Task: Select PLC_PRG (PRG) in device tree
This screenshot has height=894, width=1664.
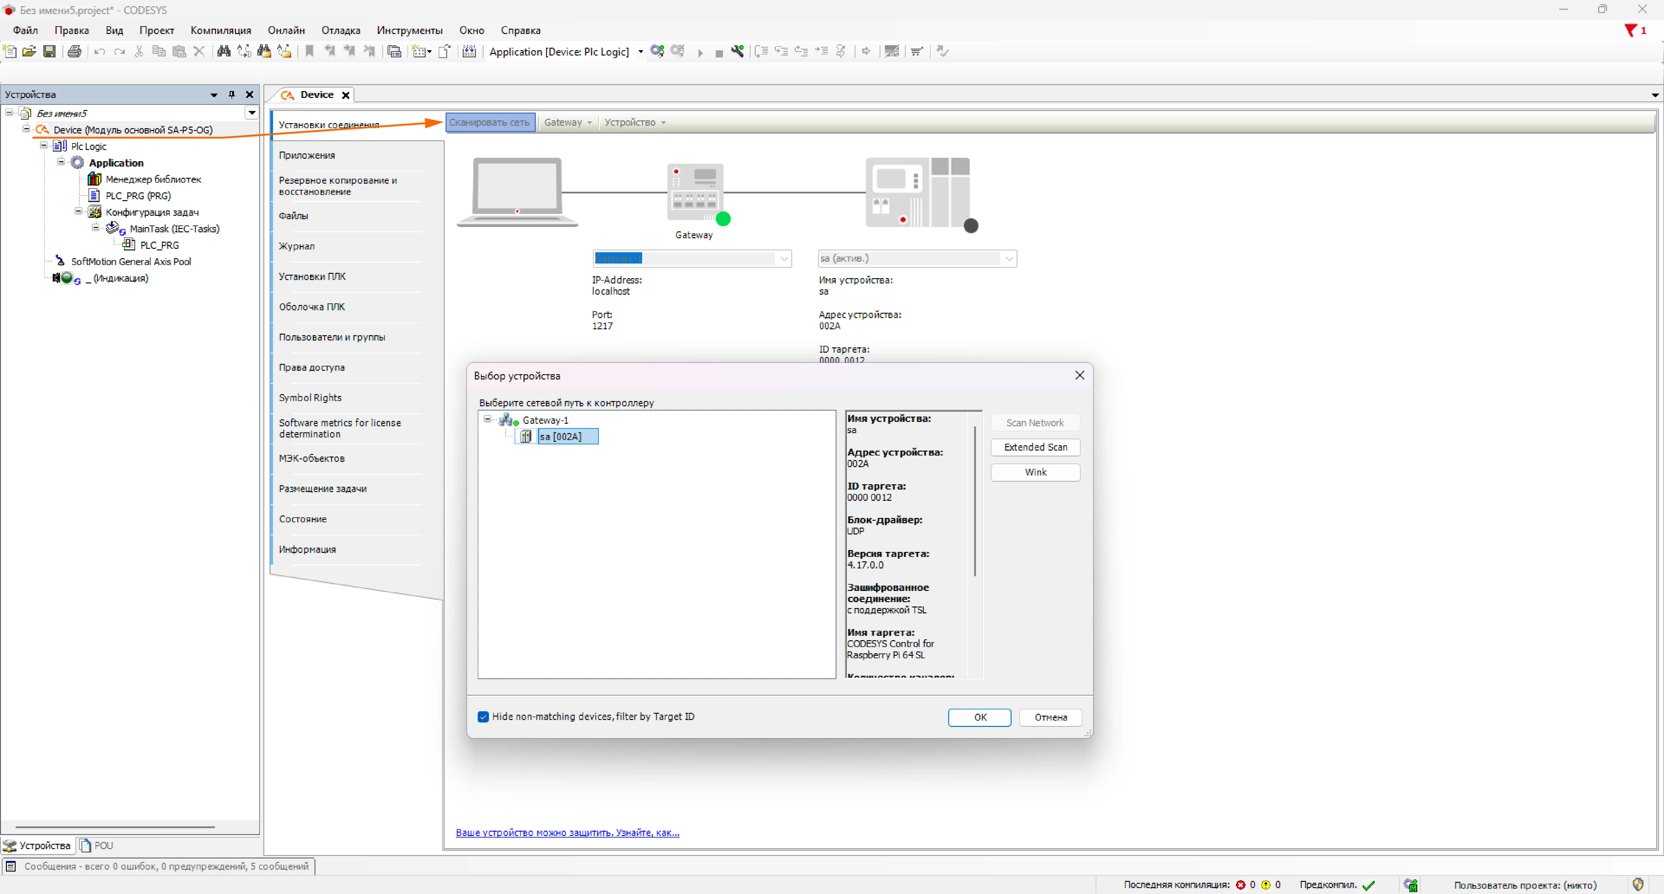Action: click(138, 196)
